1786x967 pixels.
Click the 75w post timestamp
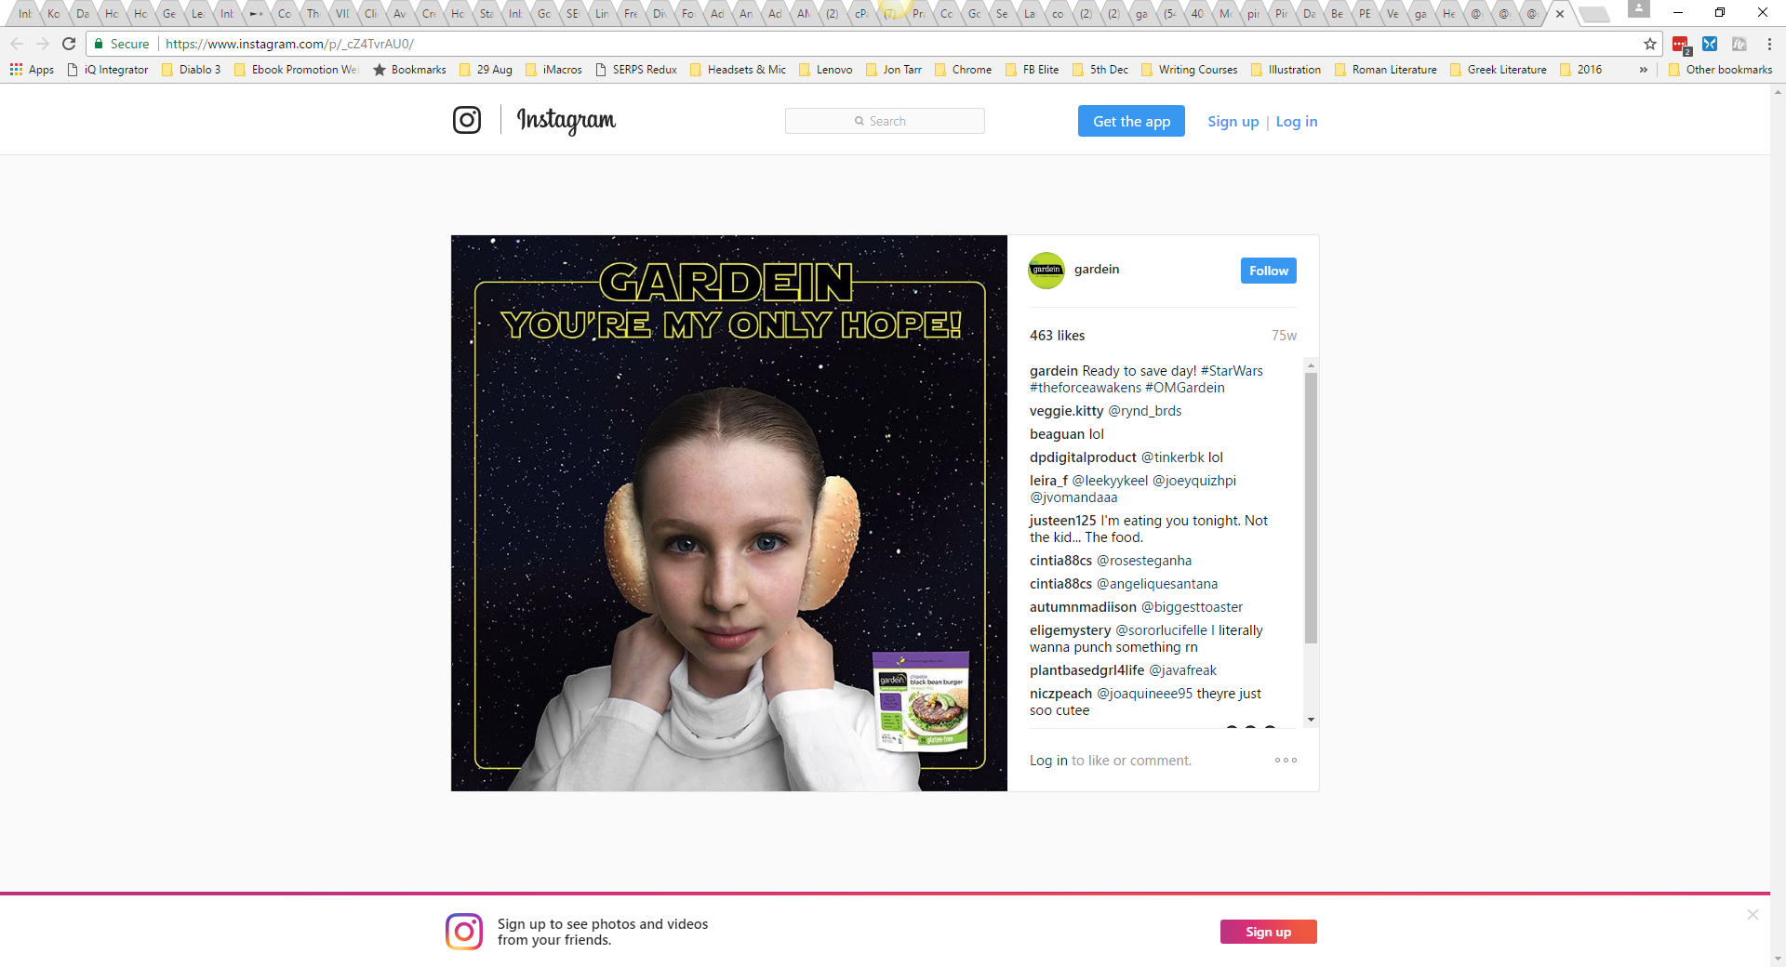click(x=1284, y=336)
